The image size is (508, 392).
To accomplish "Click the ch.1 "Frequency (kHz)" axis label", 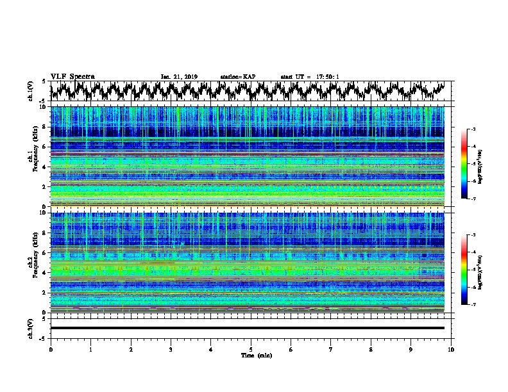I will point(35,149).
